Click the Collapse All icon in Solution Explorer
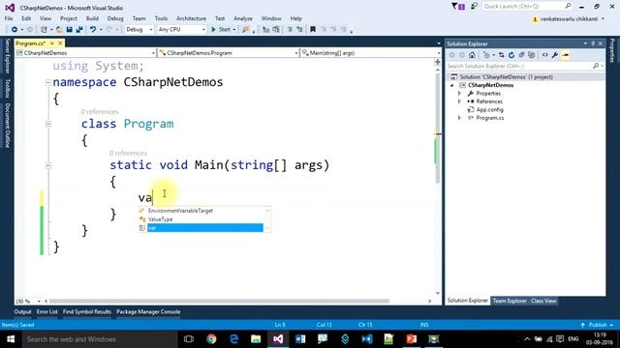The height and width of the screenshot is (348, 620). pyautogui.click(x=521, y=55)
